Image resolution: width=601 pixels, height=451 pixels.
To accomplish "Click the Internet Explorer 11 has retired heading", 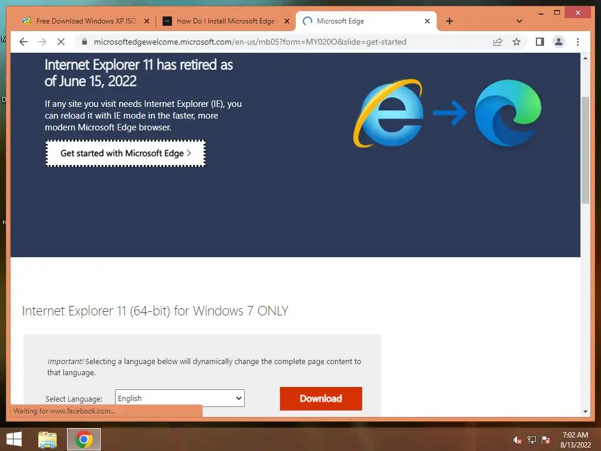I will pos(139,73).
